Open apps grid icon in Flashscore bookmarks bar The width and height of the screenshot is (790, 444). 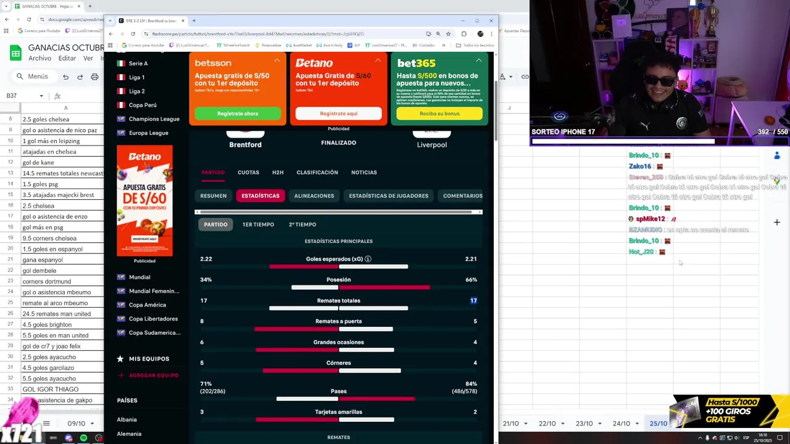pyautogui.click(x=110, y=45)
